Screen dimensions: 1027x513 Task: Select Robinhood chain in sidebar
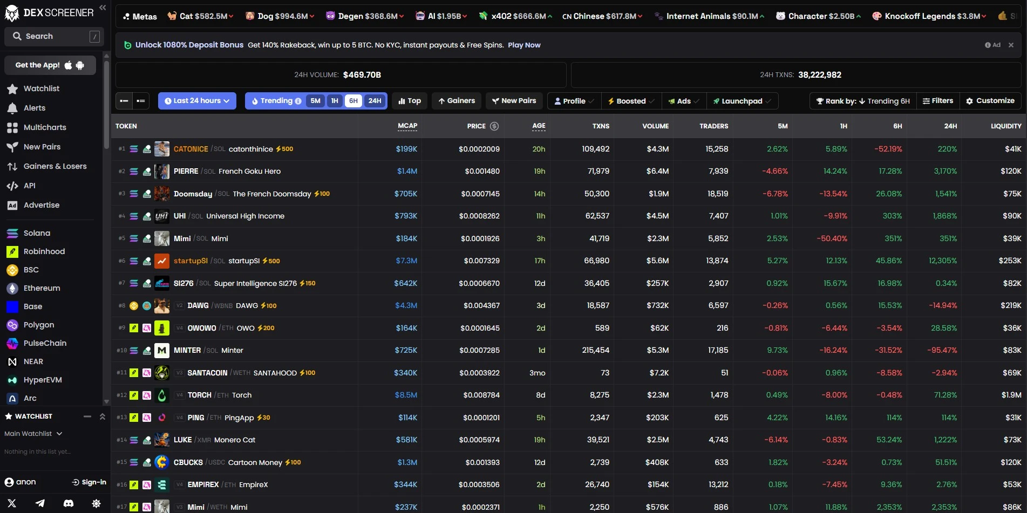click(x=36, y=251)
